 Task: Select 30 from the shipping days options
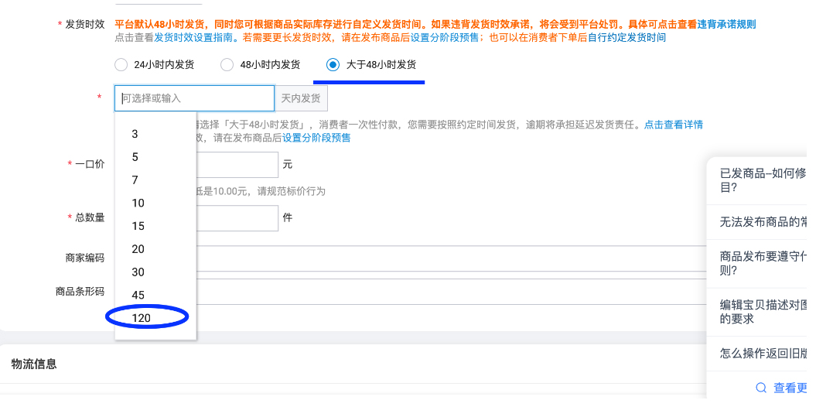[x=138, y=272]
